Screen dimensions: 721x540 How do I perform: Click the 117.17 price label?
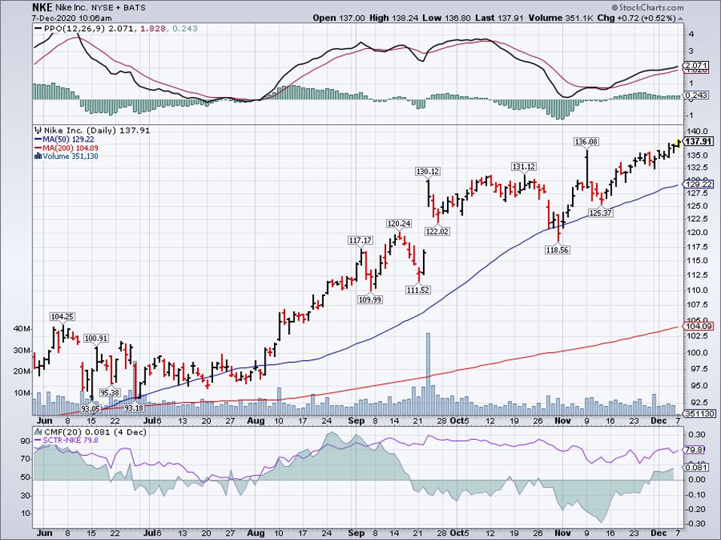[x=360, y=240]
